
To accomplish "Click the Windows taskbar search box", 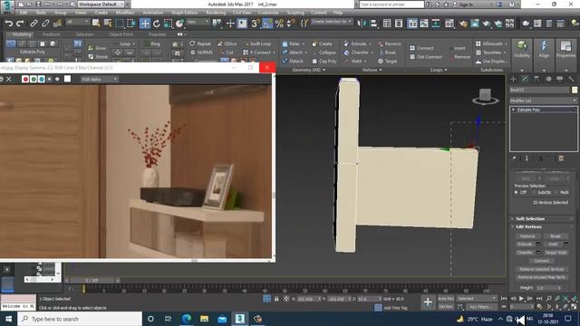I will (x=80, y=319).
